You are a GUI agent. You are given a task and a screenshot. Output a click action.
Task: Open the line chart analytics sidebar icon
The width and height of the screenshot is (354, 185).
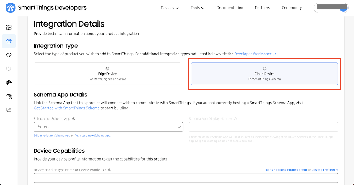pyautogui.click(x=9, y=110)
